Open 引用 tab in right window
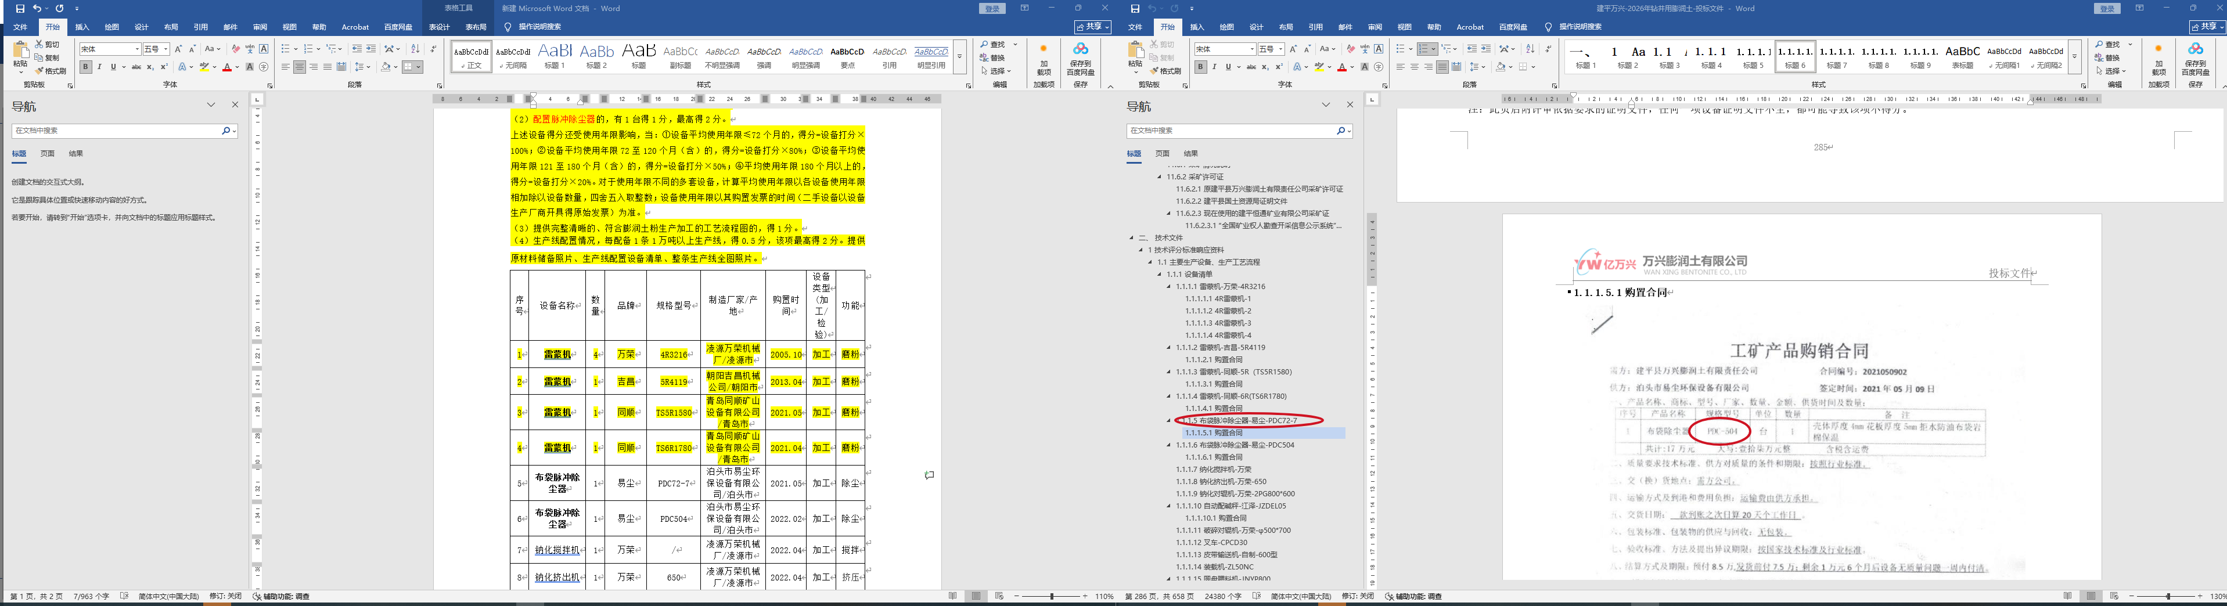The image size is (2227, 606). 1315,27
